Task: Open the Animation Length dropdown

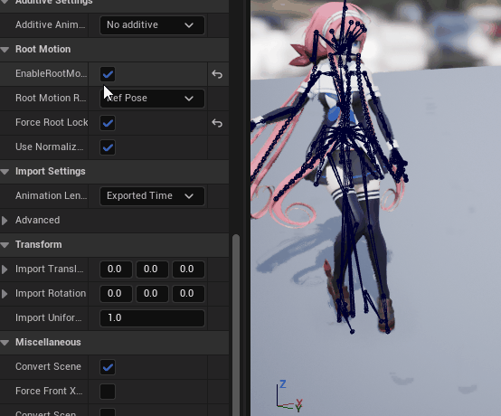Action: [x=152, y=196]
